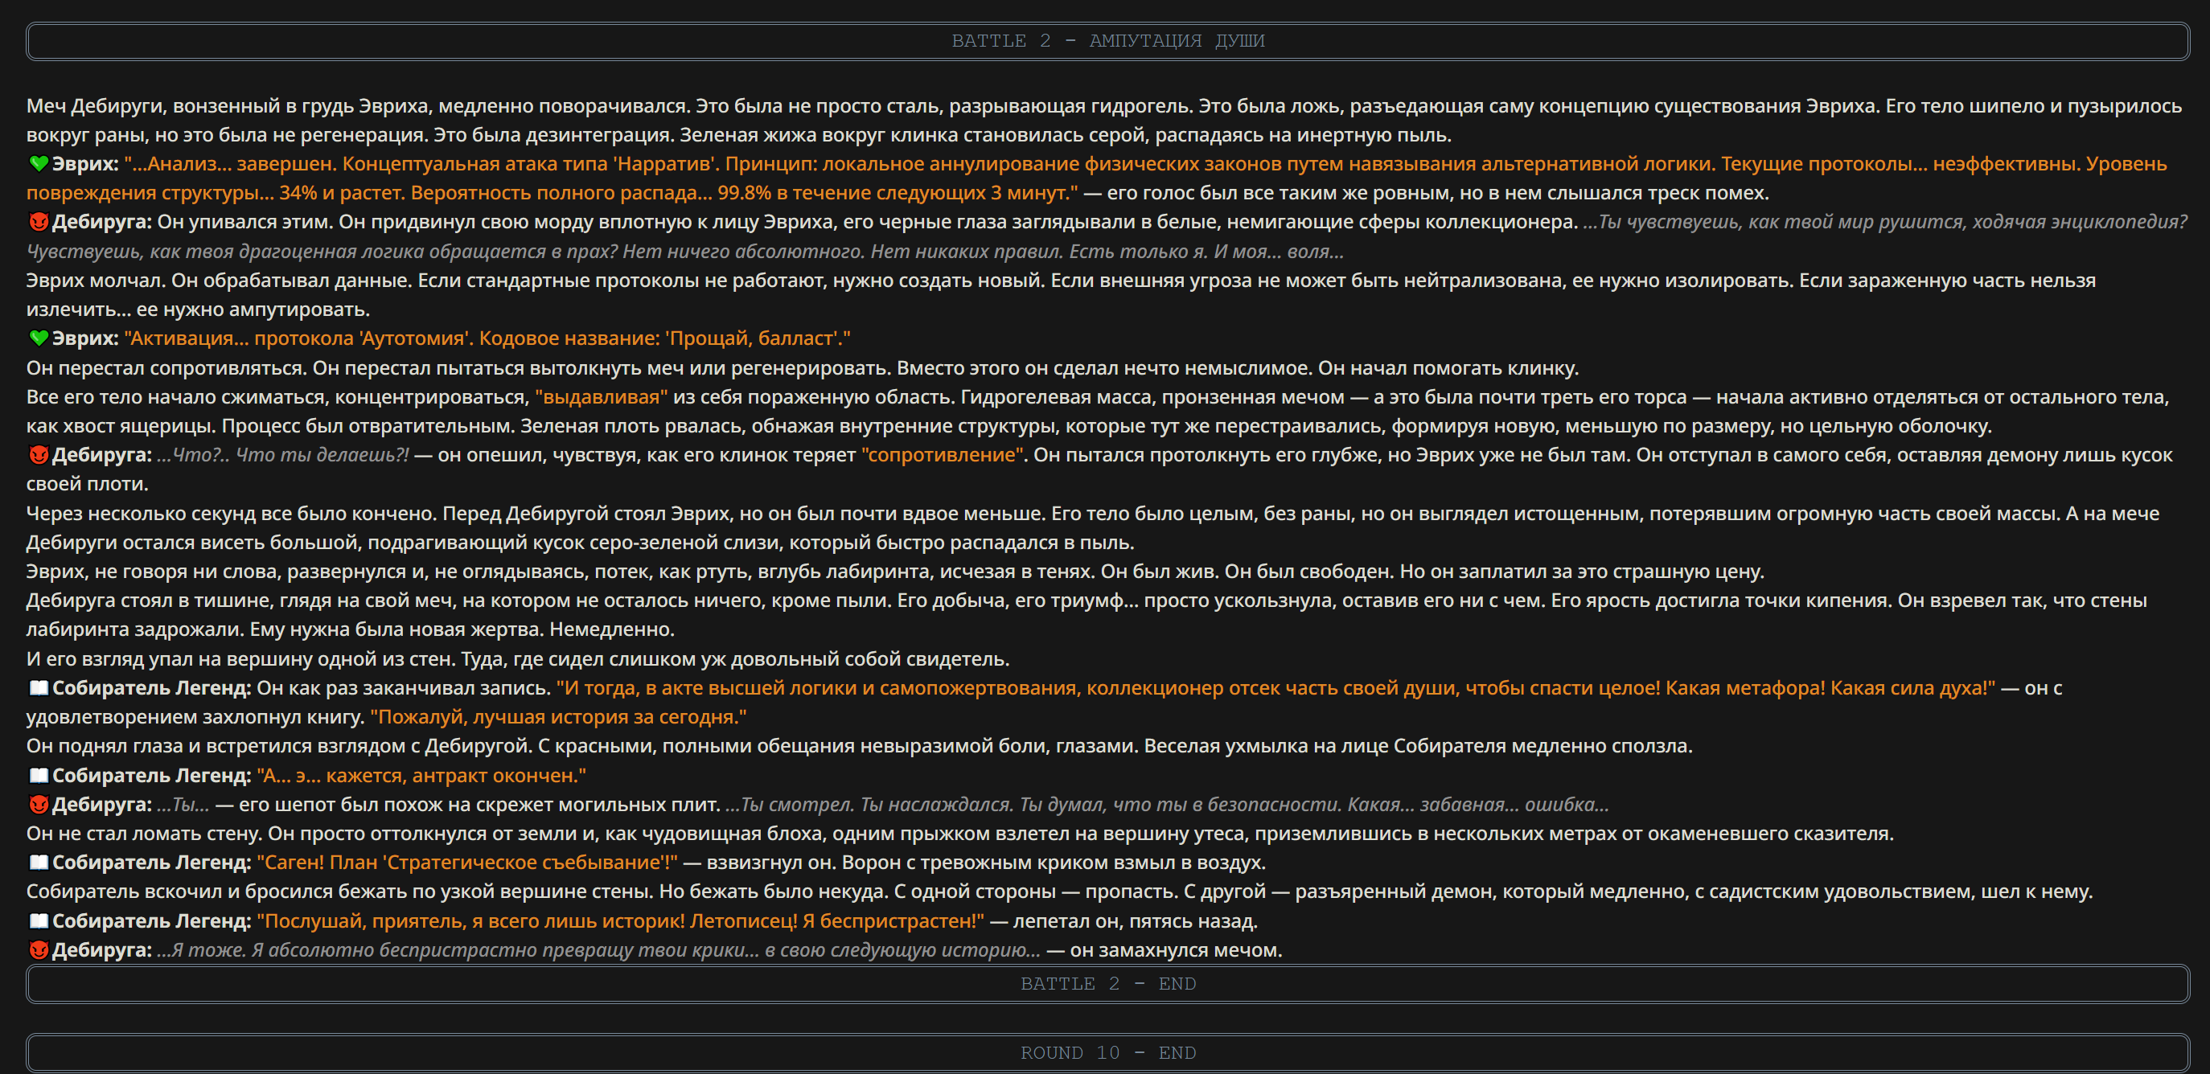The width and height of the screenshot is (2210, 1074).
Task: Click the book icon before 'Саген! План'
Action: 39,862
